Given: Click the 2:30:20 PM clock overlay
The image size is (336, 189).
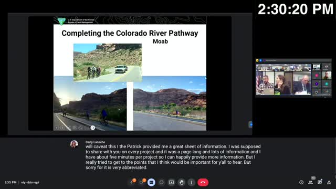Looking at the screenshot, I should 296,9.
